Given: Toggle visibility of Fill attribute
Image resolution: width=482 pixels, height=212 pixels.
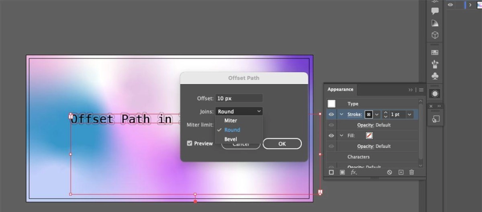Looking at the screenshot, I should tap(331, 136).
